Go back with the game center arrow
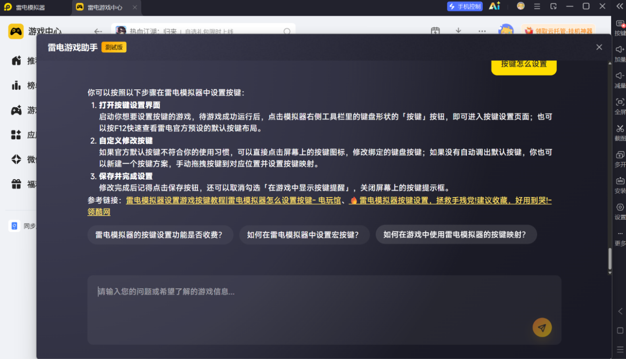Viewport: 626px width, 359px height. tap(98, 31)
